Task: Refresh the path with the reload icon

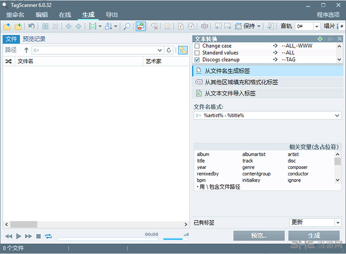Action: point(169,50)
